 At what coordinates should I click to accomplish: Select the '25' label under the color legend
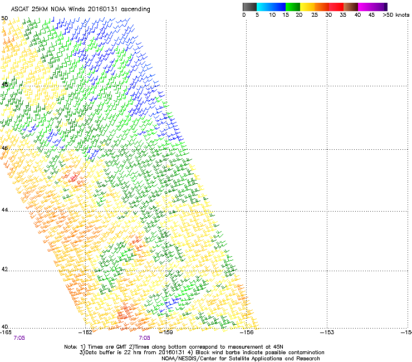coord(315,15)
